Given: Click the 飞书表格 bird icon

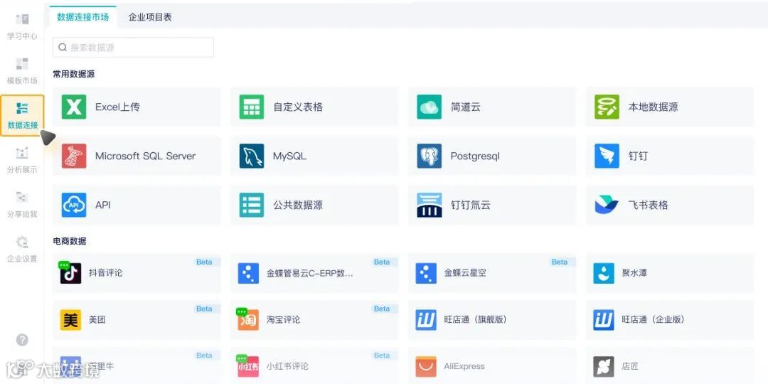Looking at the screenshot, I should 607,205.
